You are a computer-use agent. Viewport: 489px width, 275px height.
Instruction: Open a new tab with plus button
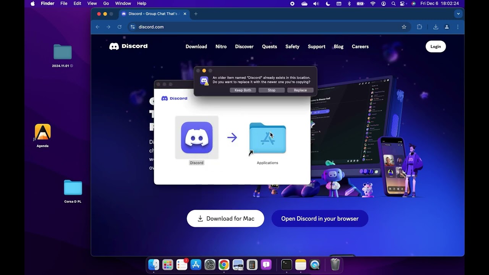(196, 14)
